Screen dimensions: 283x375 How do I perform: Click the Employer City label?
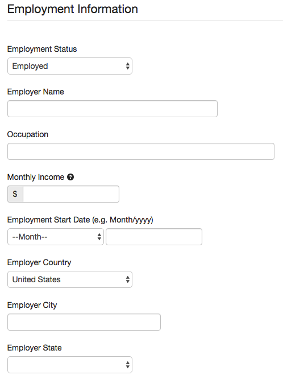coord(32,305)
